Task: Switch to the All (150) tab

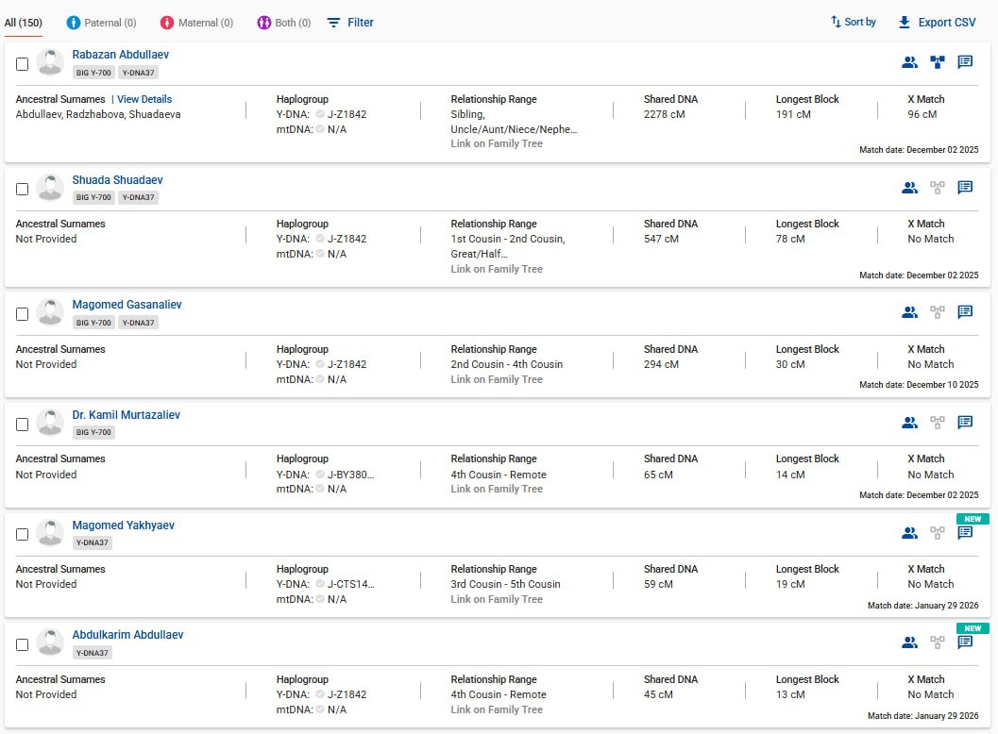Action: point(24,23)
